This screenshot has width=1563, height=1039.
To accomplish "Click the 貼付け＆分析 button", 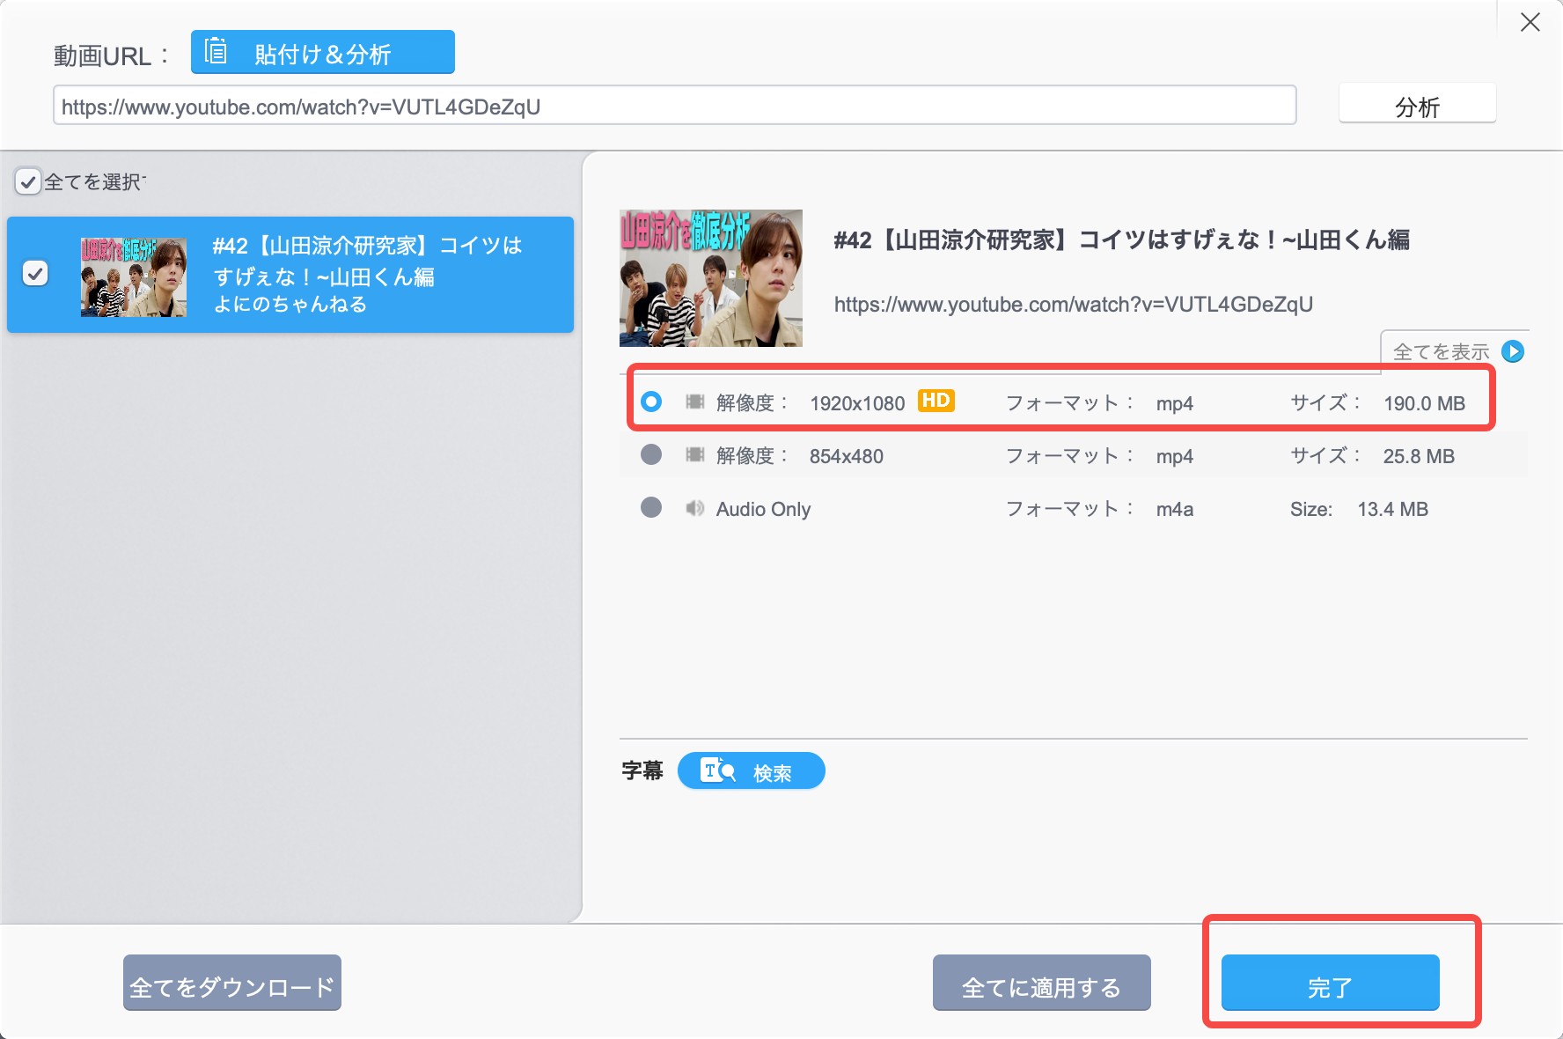I will [x=323, y=52].
